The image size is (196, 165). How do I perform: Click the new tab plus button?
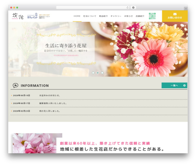(x=186, y=9)
